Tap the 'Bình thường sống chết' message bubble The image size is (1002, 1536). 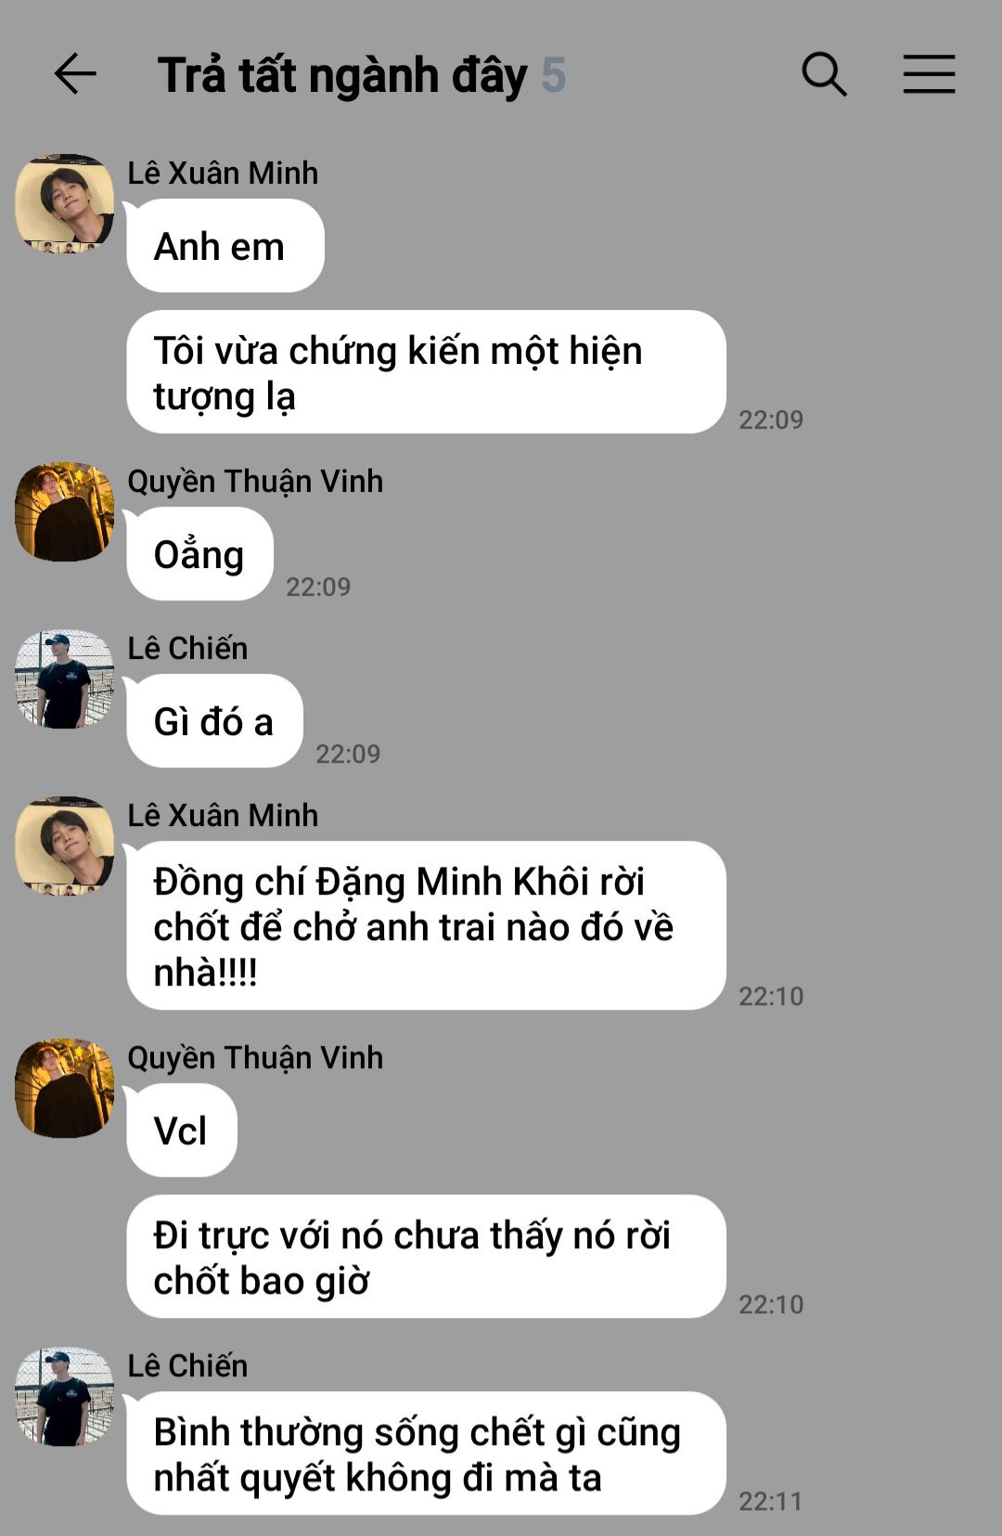(427, 1453)
